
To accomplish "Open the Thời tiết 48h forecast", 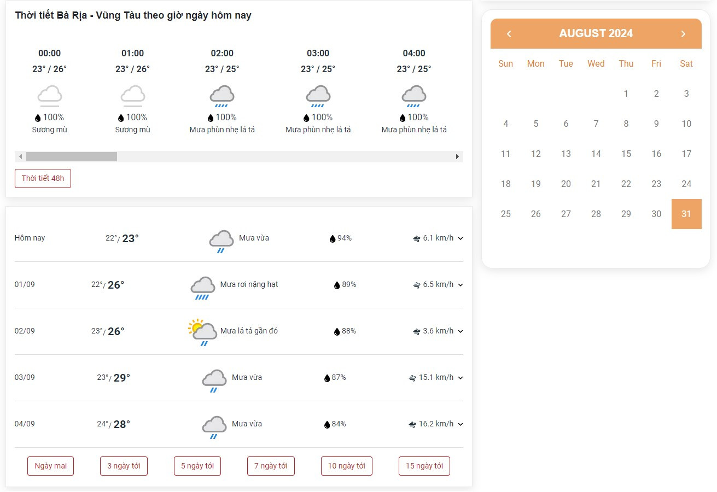I will click(x=43, y=178).
